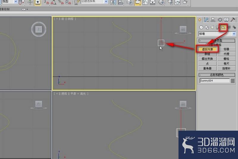Select the Shapes category icon
The height and width of the screenshot is (159, 238).
[x=207, y=27]
